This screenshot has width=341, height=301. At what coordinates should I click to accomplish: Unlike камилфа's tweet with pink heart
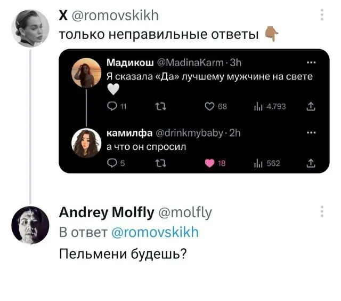click(x=210, y=163)
